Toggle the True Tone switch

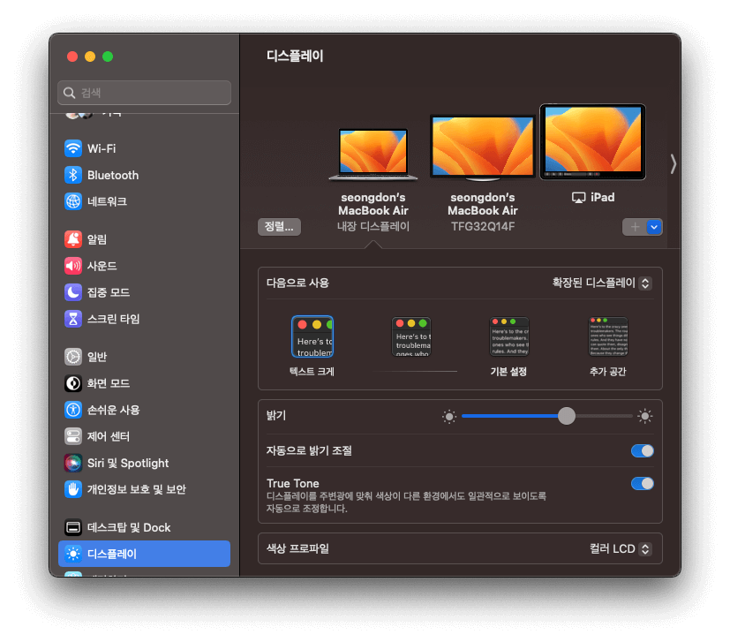pyautogui.click(x=643, y=484)
